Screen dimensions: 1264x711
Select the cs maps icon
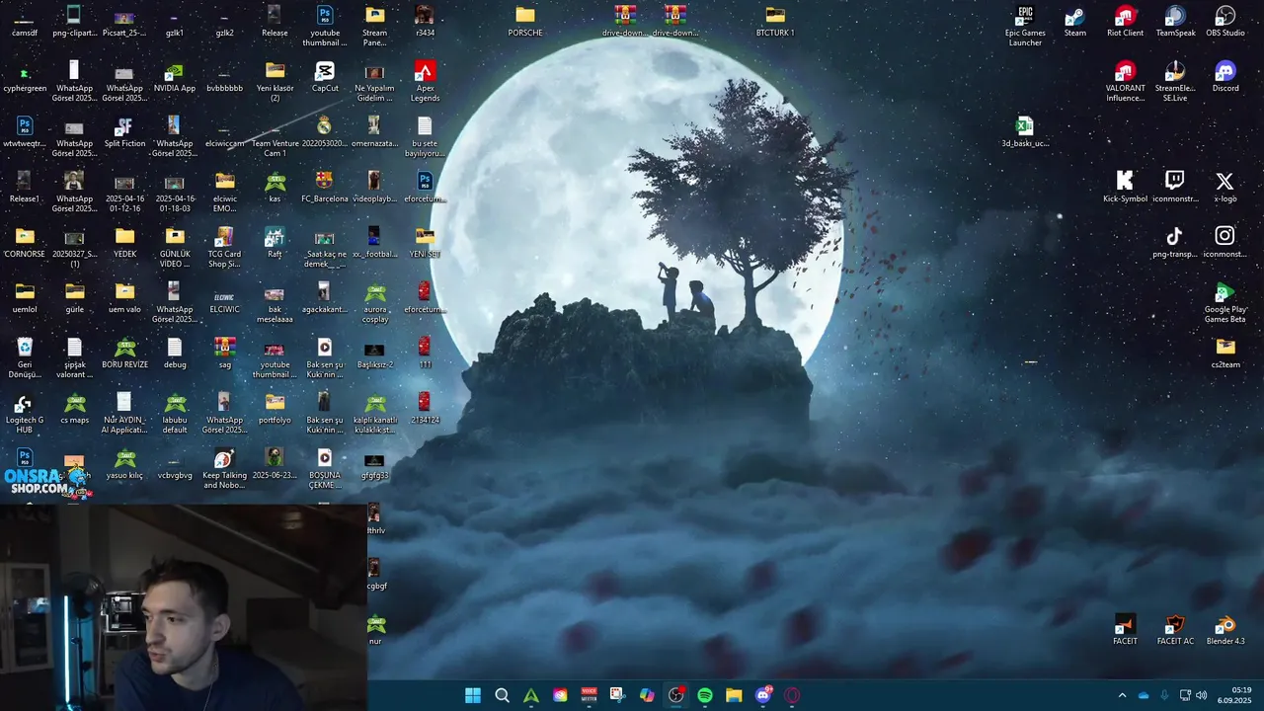click(x=75, y=409)
